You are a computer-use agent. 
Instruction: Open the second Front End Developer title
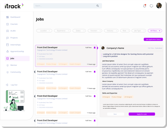47,72
